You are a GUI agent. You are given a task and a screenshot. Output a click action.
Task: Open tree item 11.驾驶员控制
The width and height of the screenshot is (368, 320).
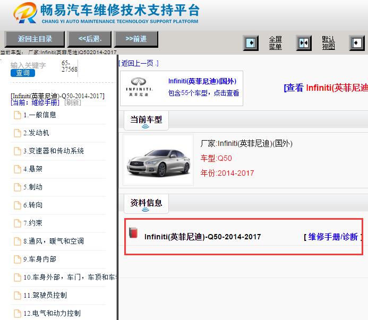[x=45, y=296]
